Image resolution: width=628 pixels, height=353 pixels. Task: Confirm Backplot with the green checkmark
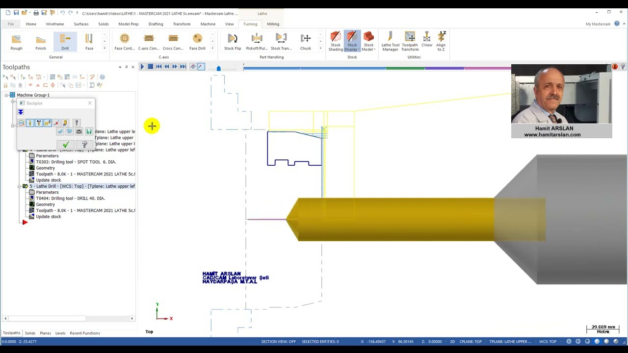point(66,145)
